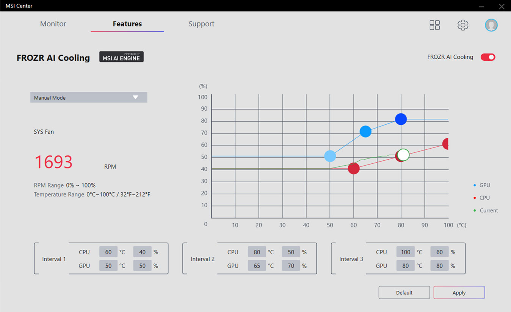Select the dark blue GPU point at 80°C
511x312 pixels.
(401, 119)
